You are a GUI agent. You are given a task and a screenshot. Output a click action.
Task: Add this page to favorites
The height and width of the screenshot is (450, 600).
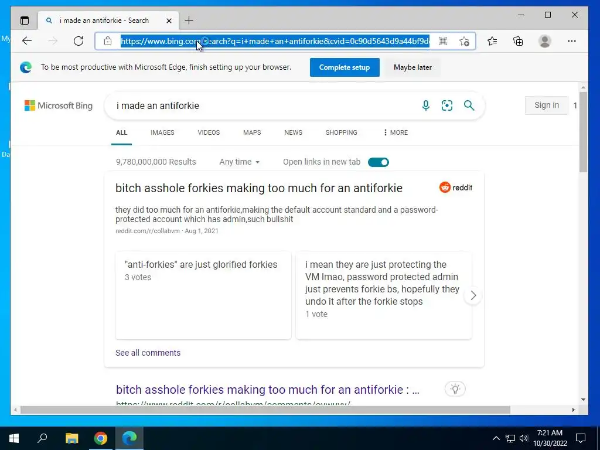point(464,41)
